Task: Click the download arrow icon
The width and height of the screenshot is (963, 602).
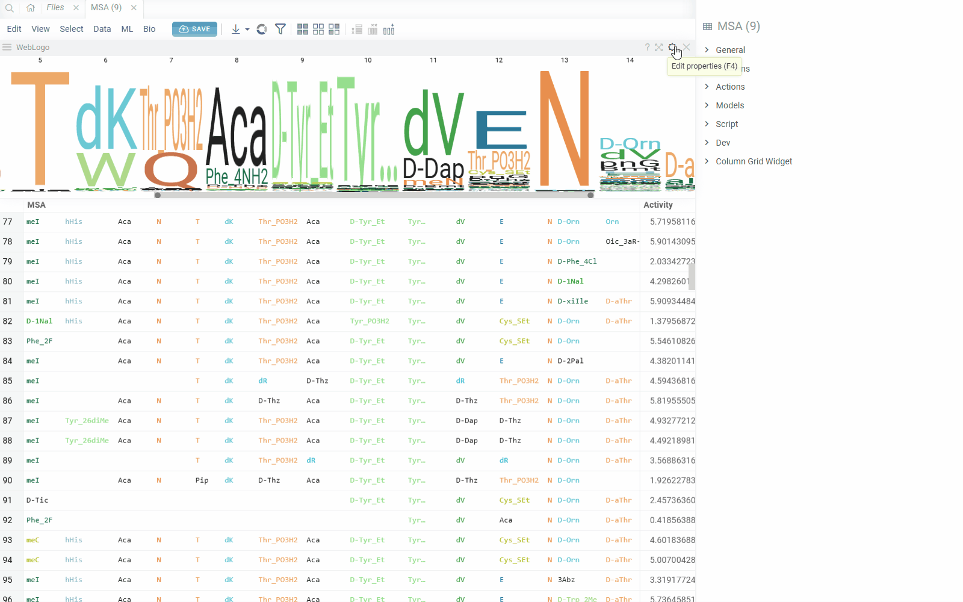Action: pos(236,29)
